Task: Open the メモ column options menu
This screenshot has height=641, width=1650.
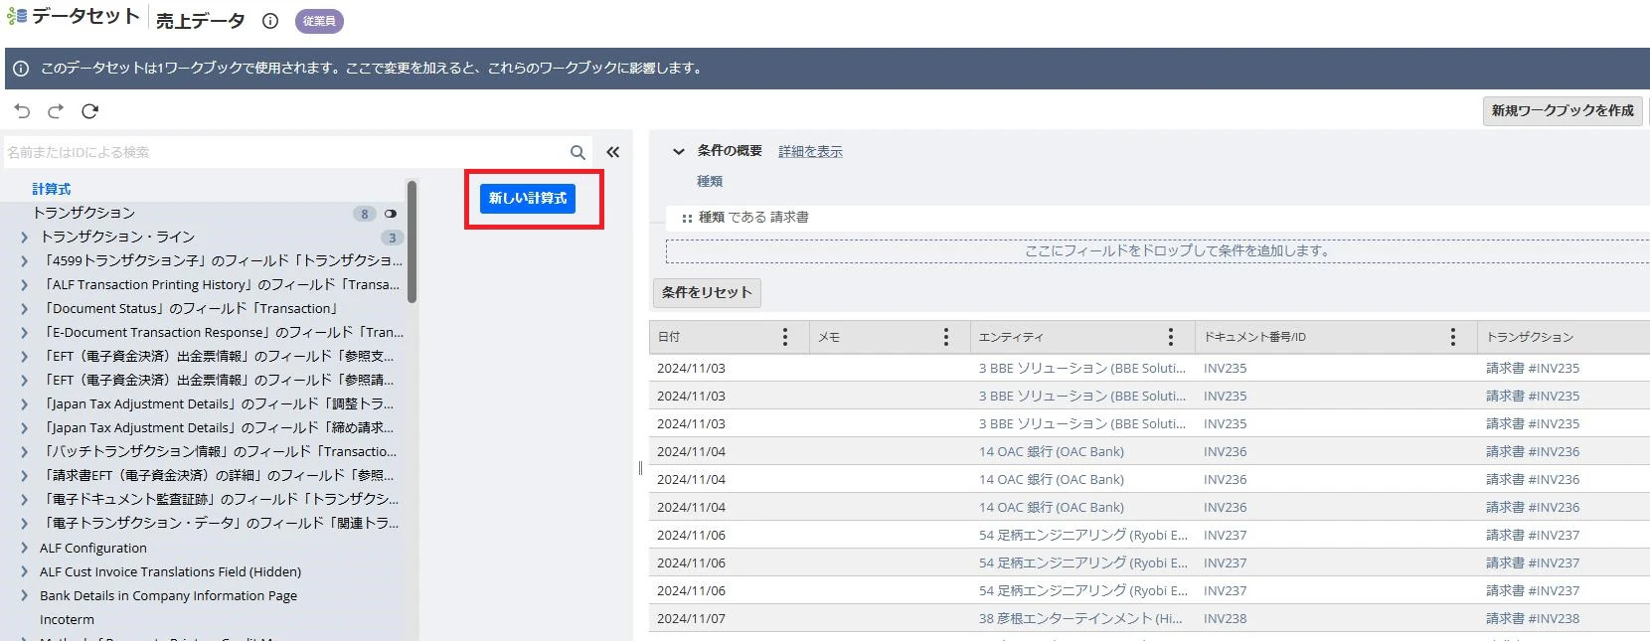Action: click(x=946, y=337)
